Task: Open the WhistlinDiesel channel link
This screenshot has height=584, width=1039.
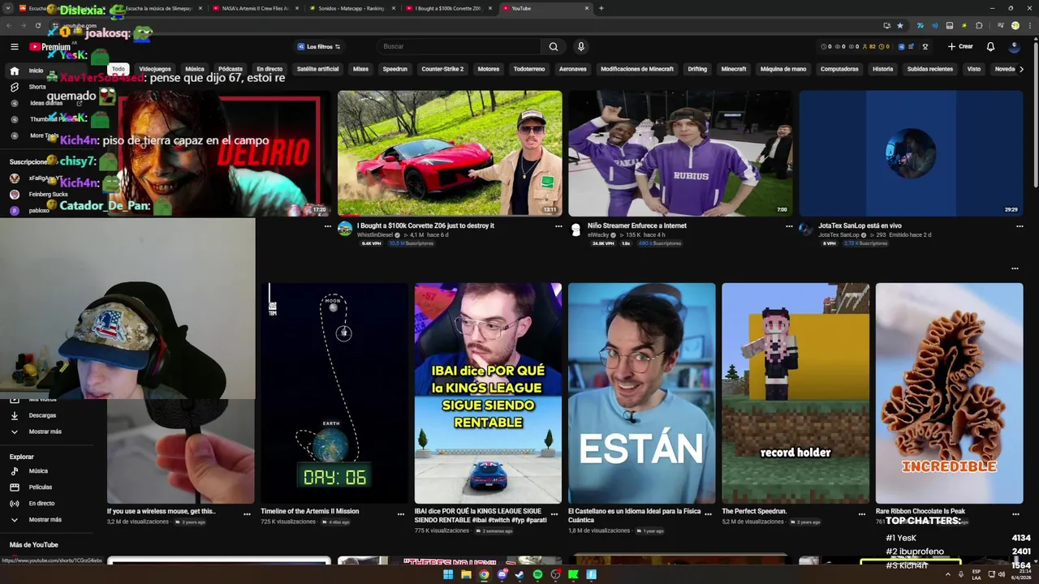Action: 375,235
